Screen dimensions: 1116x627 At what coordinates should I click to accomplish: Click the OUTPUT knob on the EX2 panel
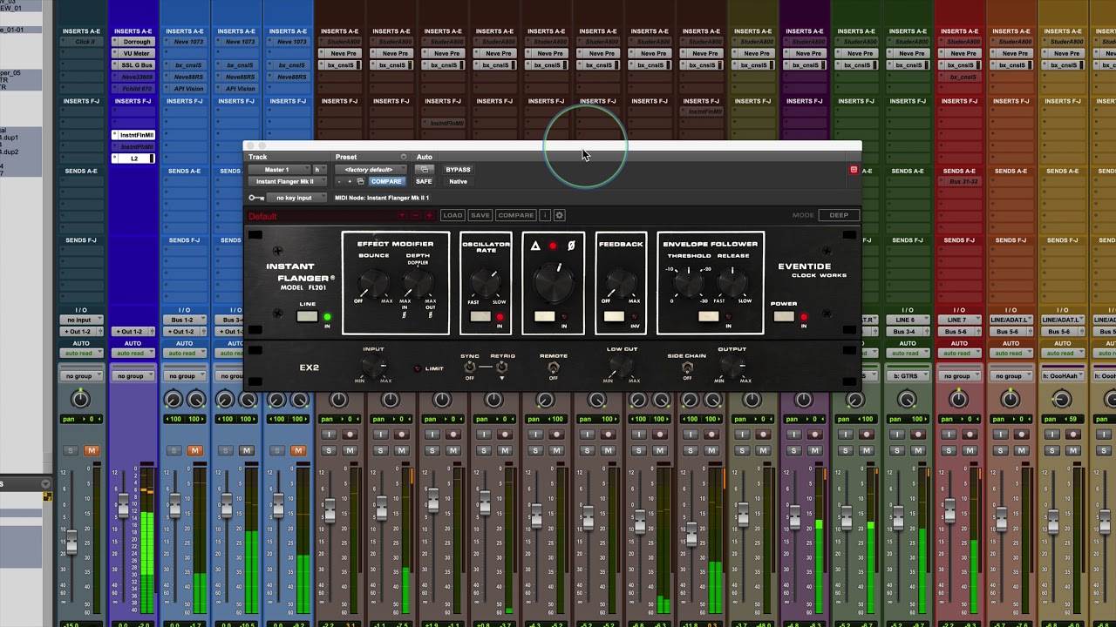point(732,367)
